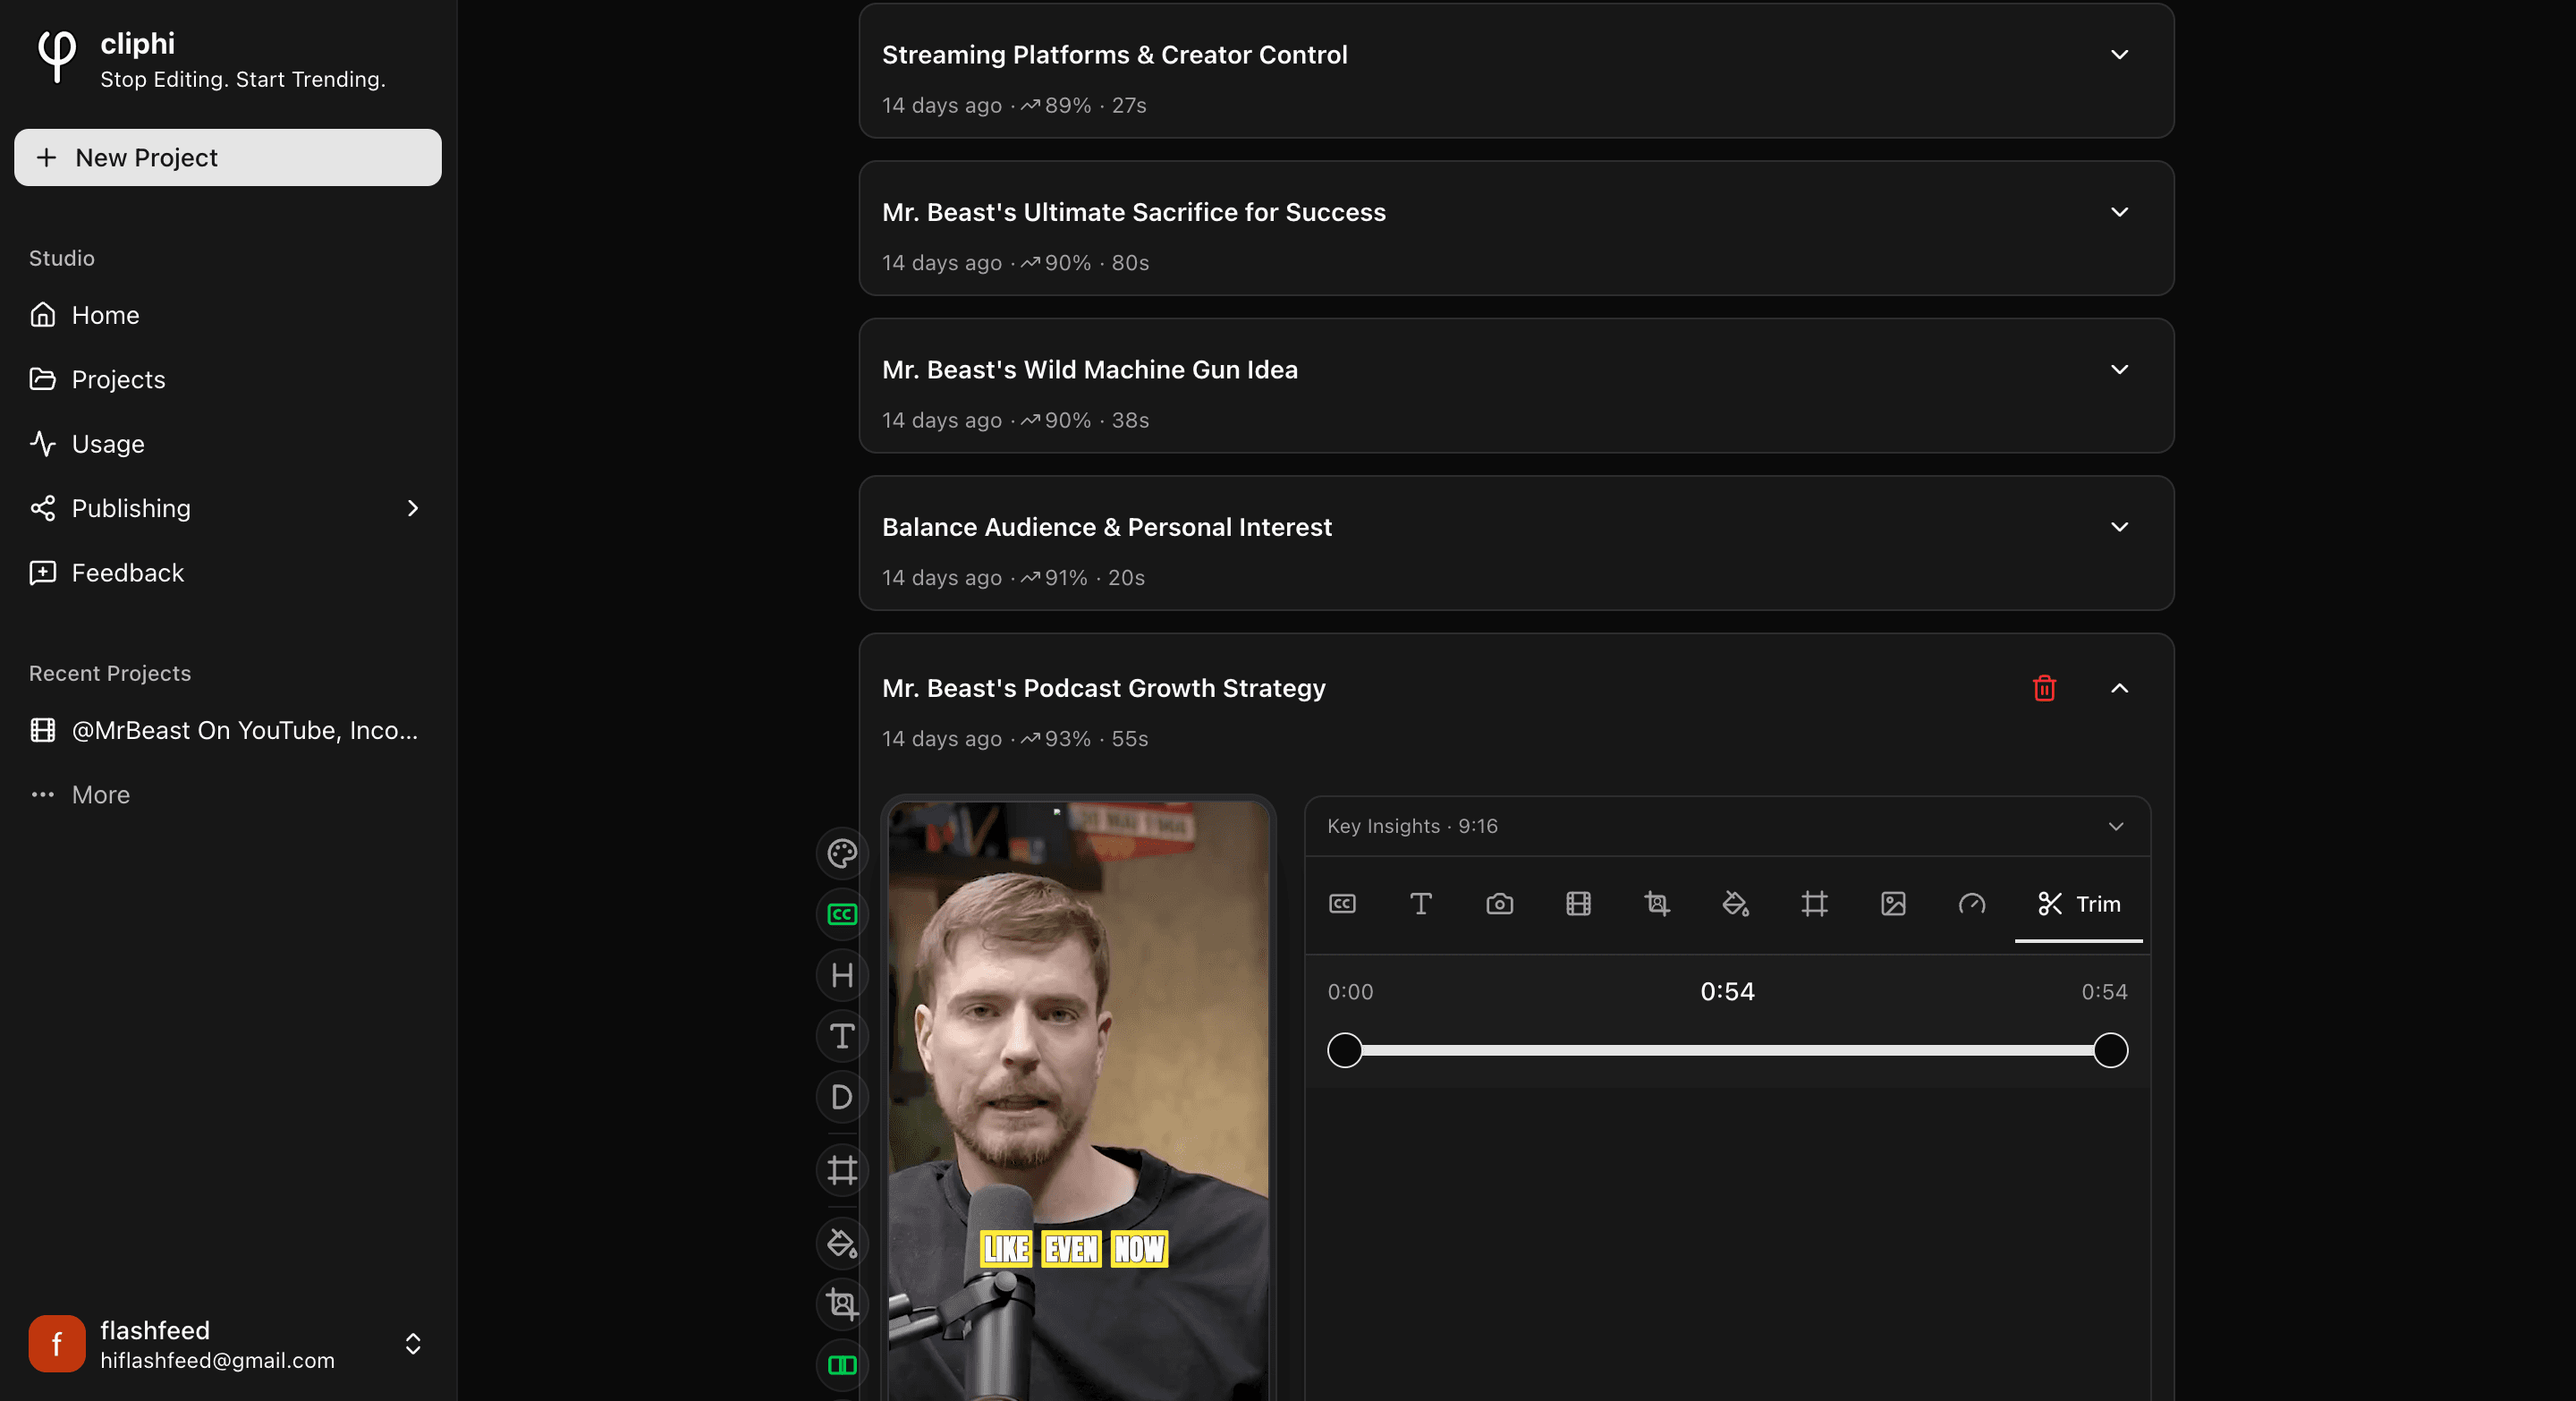Click the plus icon in New Project
The height and width of the screenshot is (1401, 2576).
46,158
